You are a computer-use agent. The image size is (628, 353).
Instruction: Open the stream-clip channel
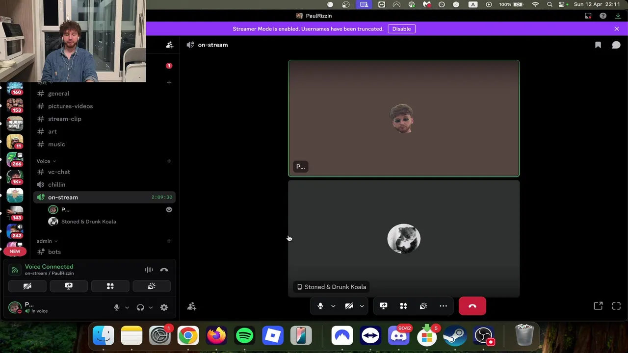104,119
